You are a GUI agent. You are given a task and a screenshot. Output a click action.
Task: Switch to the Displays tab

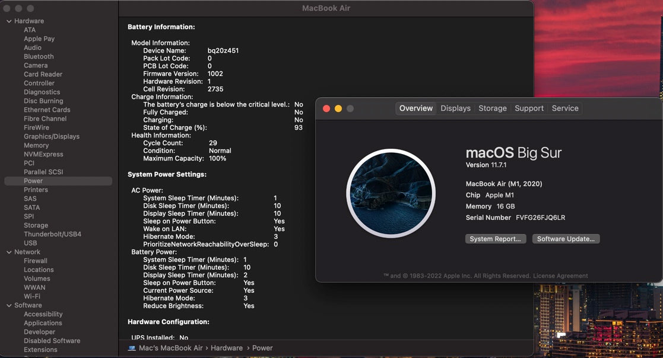pos(455,108)
